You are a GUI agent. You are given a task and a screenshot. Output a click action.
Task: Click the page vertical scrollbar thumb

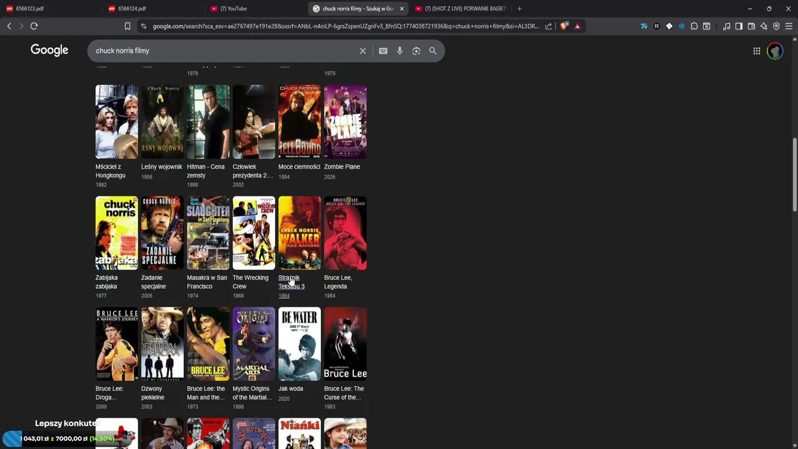[795, 175]
